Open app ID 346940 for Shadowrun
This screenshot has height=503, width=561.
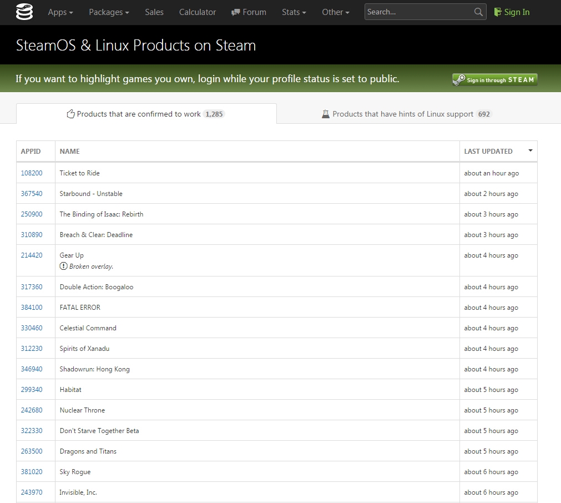[32, 369]
